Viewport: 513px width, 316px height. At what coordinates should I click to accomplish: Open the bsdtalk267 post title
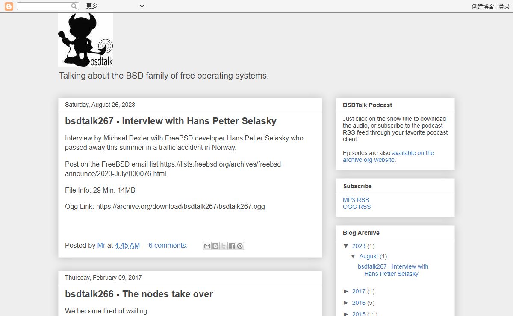(171, 121)
